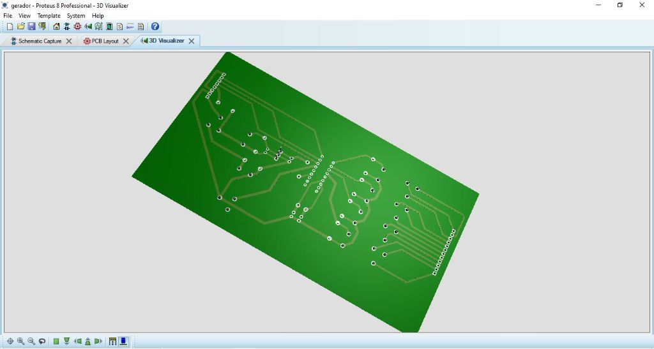Open the Help menu
The height and width of the screenshot is (349, 654).
coord(98,16)
